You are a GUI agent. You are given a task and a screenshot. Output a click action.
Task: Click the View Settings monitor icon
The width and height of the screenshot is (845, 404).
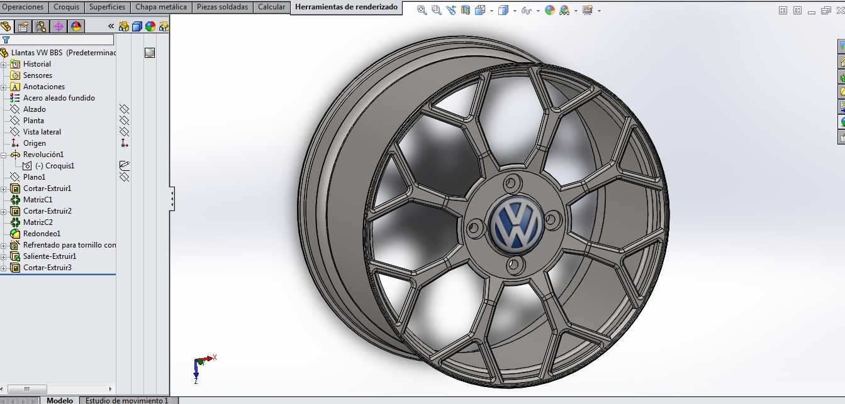click(x=588, y=11)
